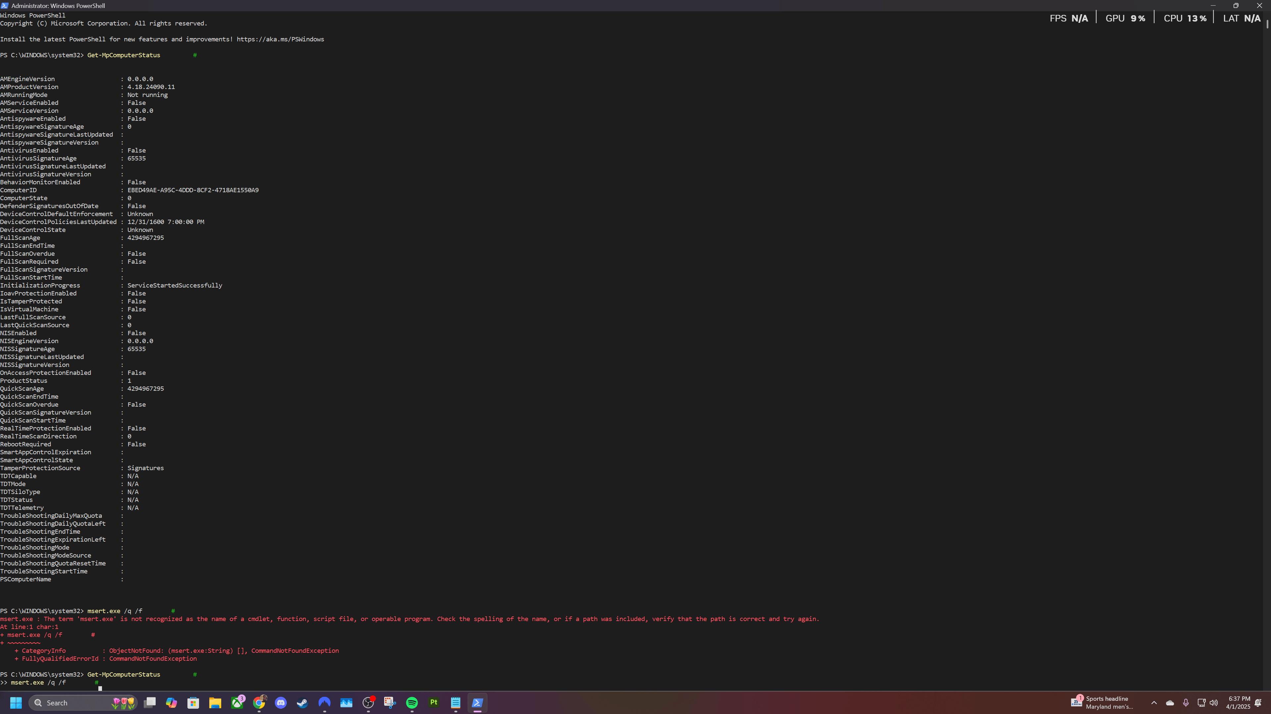
Task: Open the notifications bell with do-not-disturb
Action: click(x=1258, y=703)
